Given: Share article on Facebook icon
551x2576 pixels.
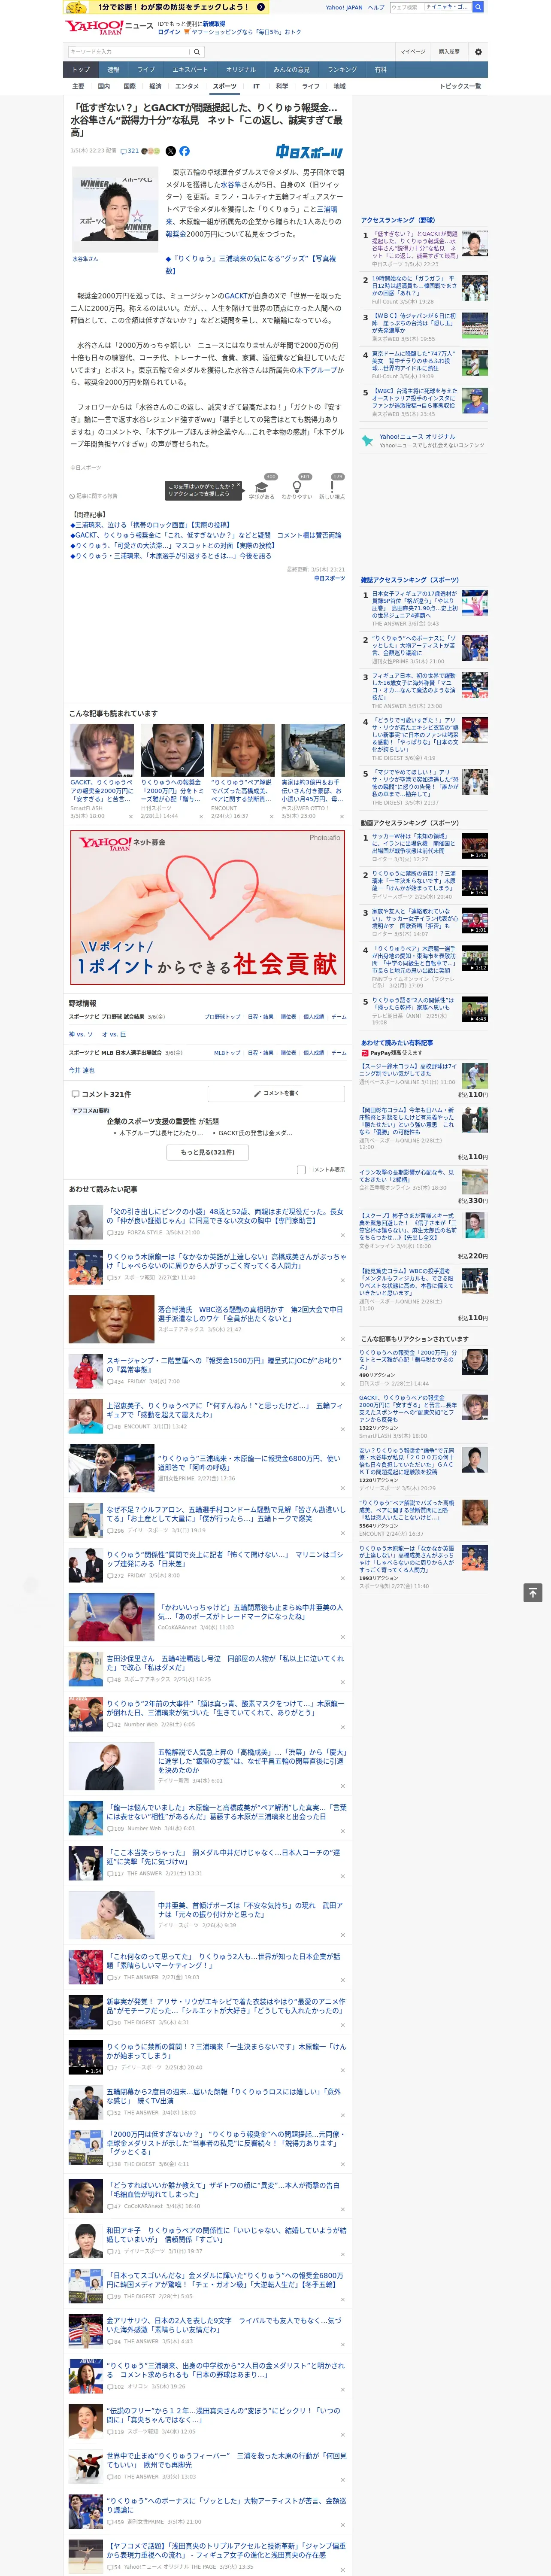Looking at the screenshot, I should tap(184, 151).
